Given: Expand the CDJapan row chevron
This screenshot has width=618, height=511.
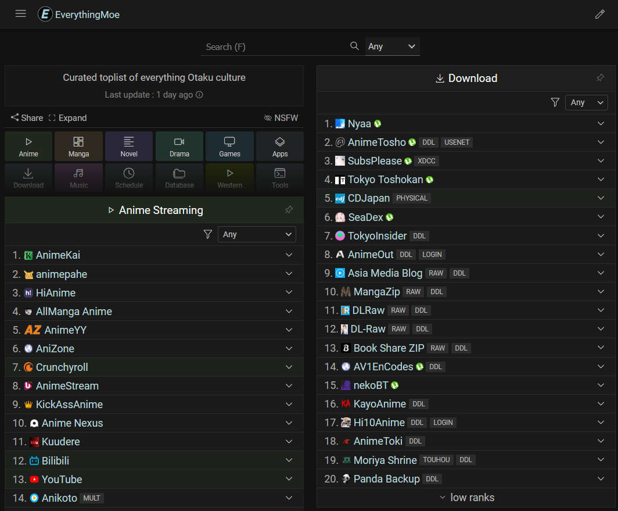Looking at the screenshot, I should point(601,198).
